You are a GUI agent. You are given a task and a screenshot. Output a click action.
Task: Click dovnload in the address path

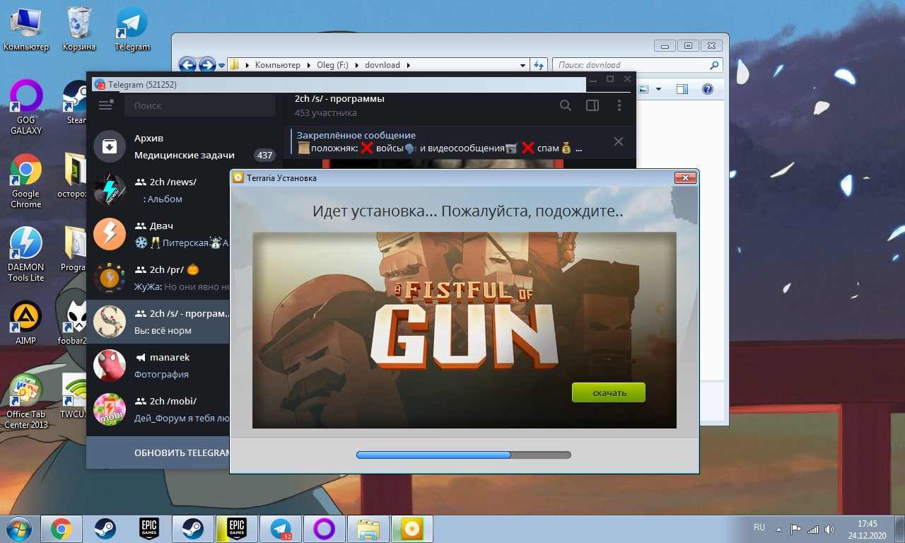point(383,65)
